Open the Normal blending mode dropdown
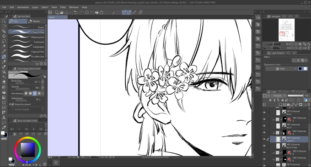 pyautogui.click(x=279, y=96)
